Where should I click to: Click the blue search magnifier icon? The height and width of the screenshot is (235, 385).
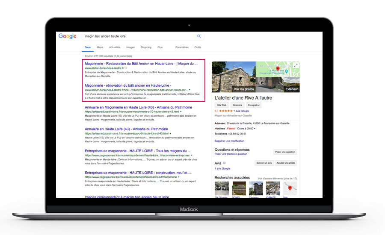[199, 36]
